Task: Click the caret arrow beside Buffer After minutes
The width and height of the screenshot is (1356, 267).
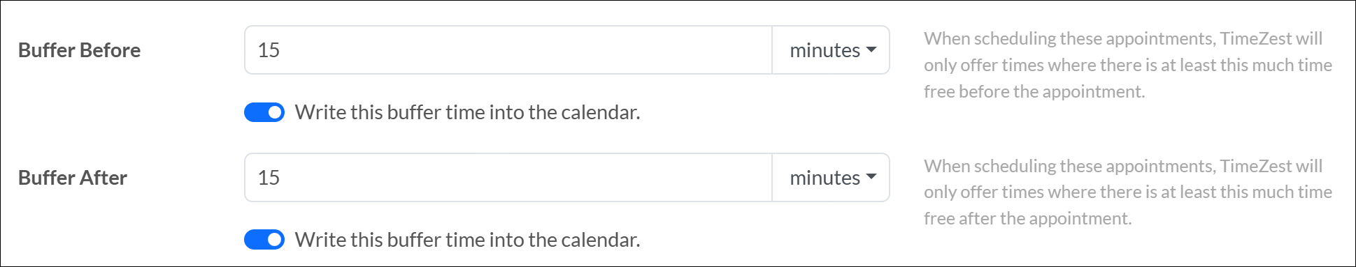Action: 871,177
